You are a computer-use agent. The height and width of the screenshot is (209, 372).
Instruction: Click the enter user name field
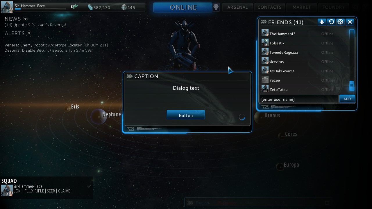point(299,99)
